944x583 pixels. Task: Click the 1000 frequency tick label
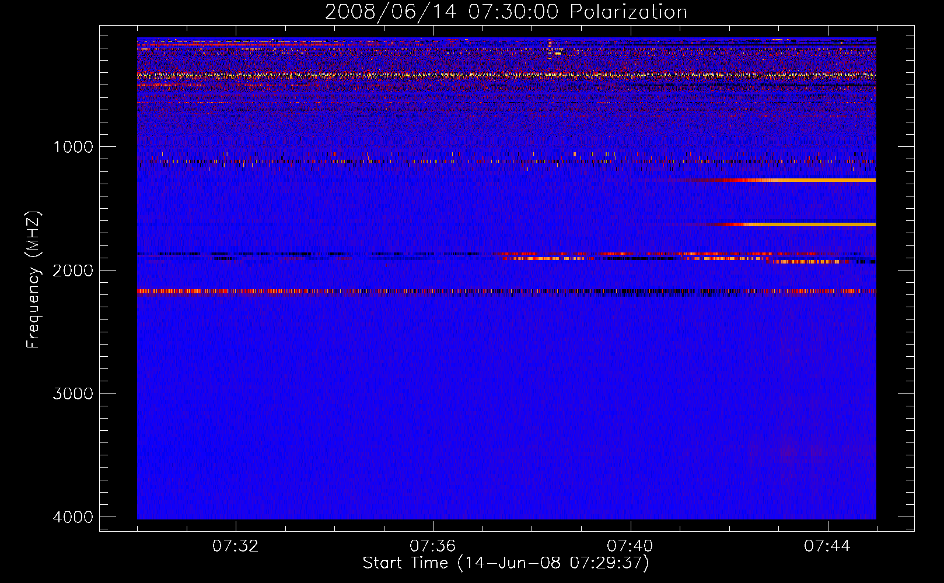tap(73, 147)
